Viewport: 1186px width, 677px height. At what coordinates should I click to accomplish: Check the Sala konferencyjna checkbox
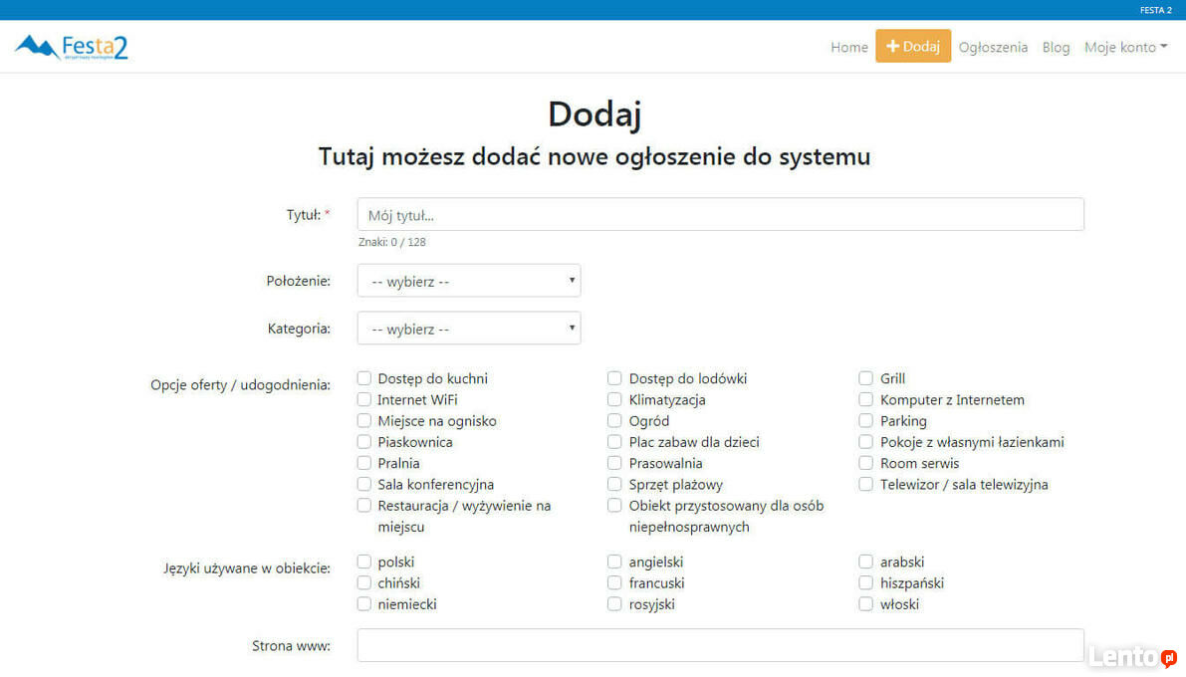(364, 485)
